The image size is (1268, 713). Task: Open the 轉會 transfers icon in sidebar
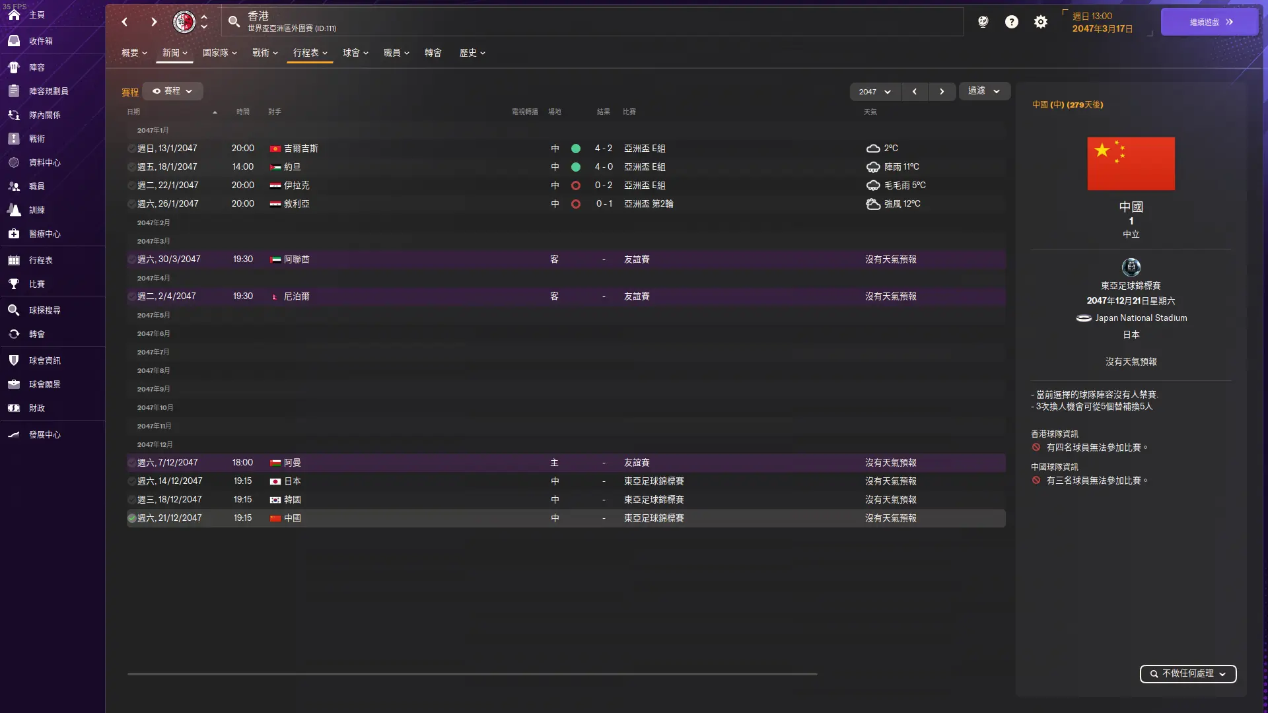pyautogui.click(x=14, y=334)
